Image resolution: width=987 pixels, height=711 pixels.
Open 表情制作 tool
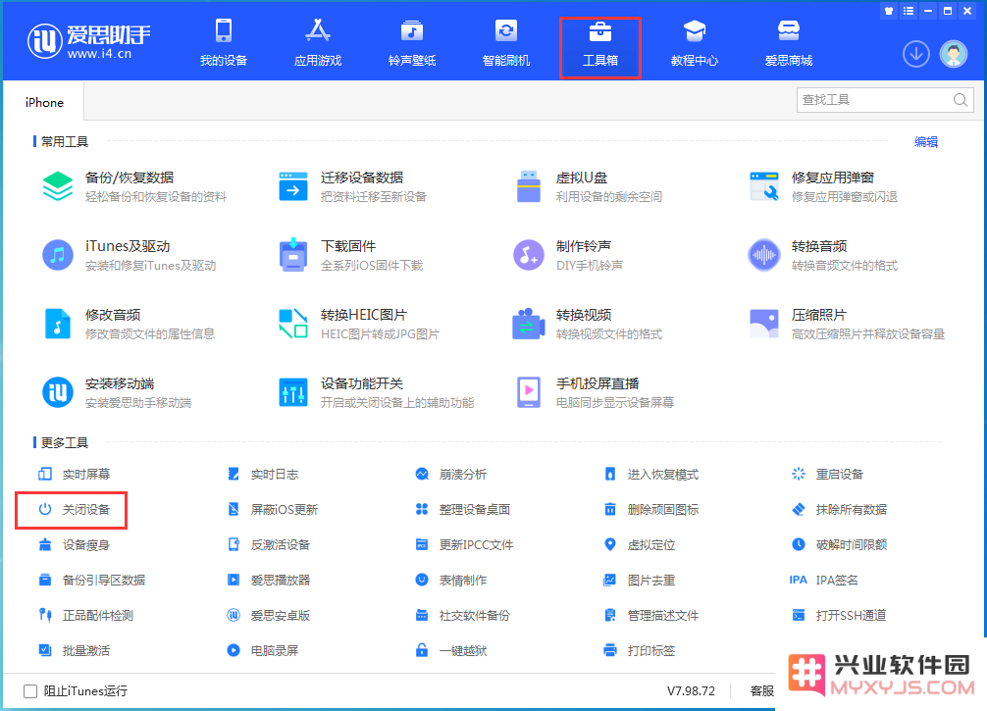click(x=450, y=580)
